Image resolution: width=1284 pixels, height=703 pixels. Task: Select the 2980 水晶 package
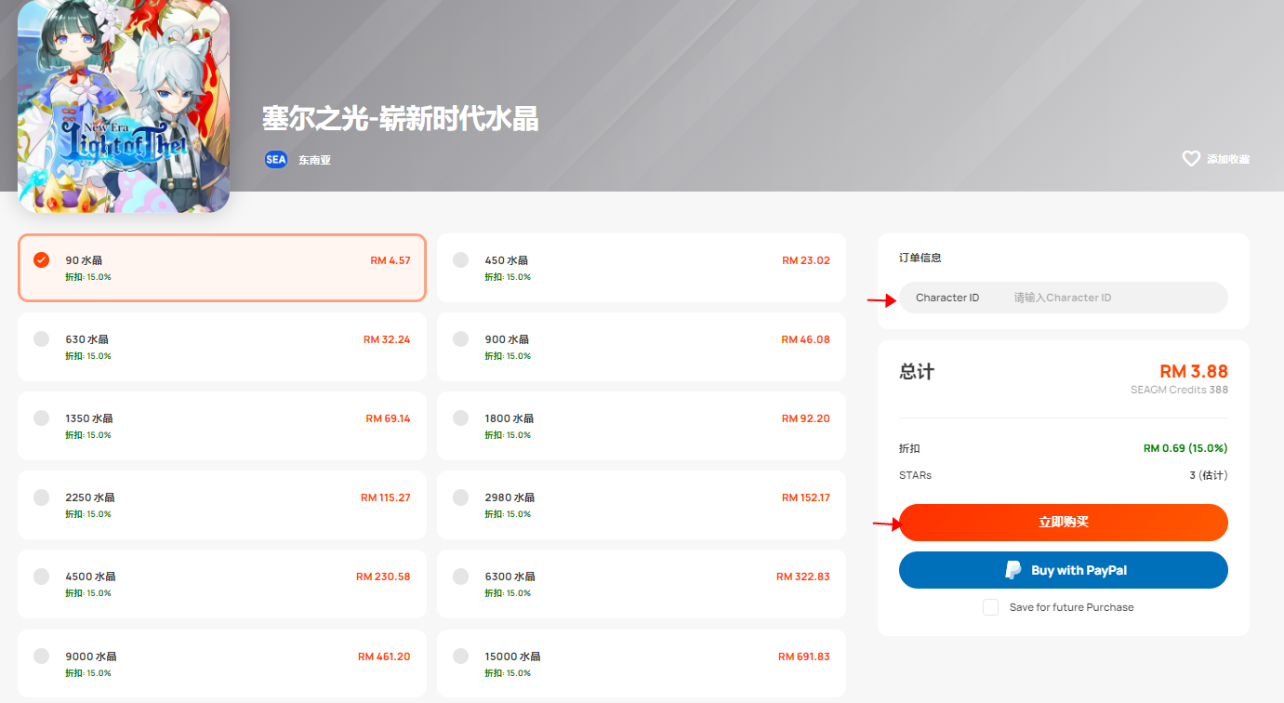pos(642,505)
